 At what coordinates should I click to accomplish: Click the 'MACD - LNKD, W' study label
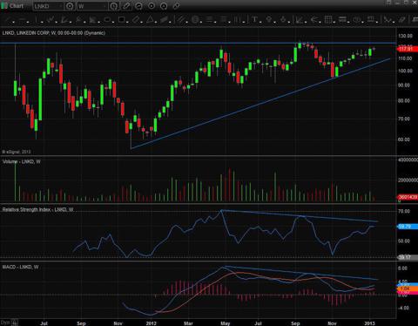(20, 267)
